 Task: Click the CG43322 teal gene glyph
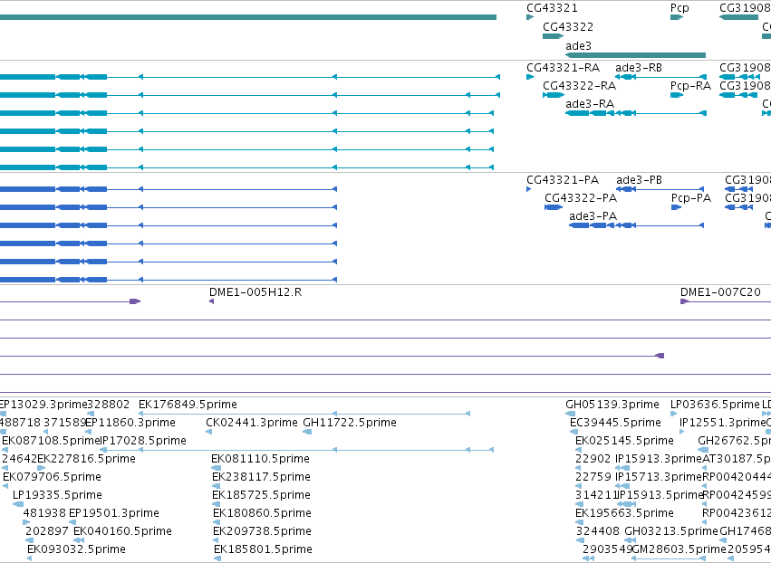click(553, 36)
